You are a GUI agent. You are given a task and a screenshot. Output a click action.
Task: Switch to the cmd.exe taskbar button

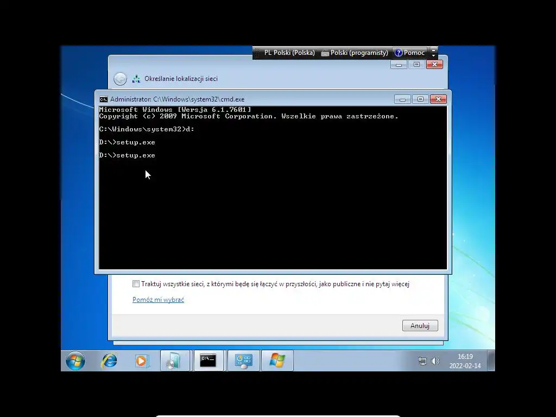[208, 361]
